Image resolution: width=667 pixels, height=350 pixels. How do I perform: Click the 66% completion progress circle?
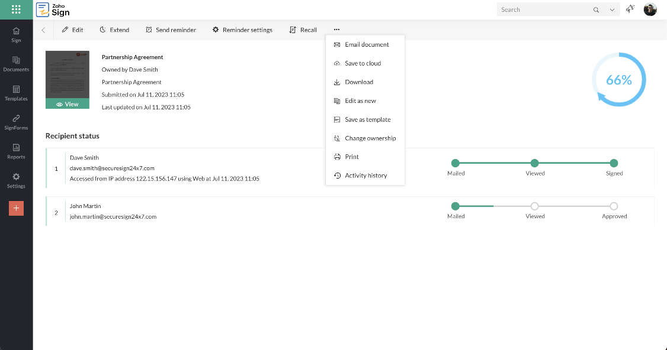tap(618, 79)
